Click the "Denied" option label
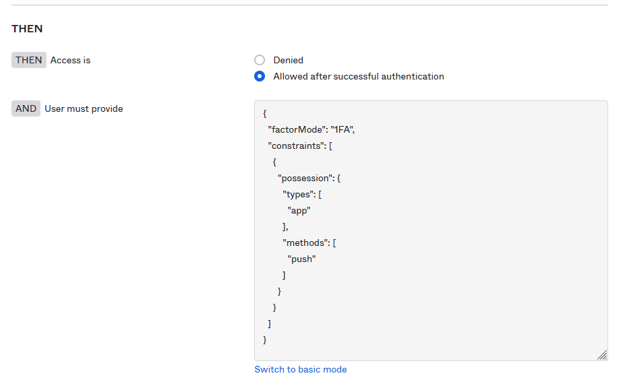The width and height of the screenshot is (623, 386). pos(288,60)
